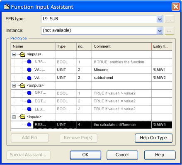Click the Cancel button

pyautogui.click(x=122, y=155)
